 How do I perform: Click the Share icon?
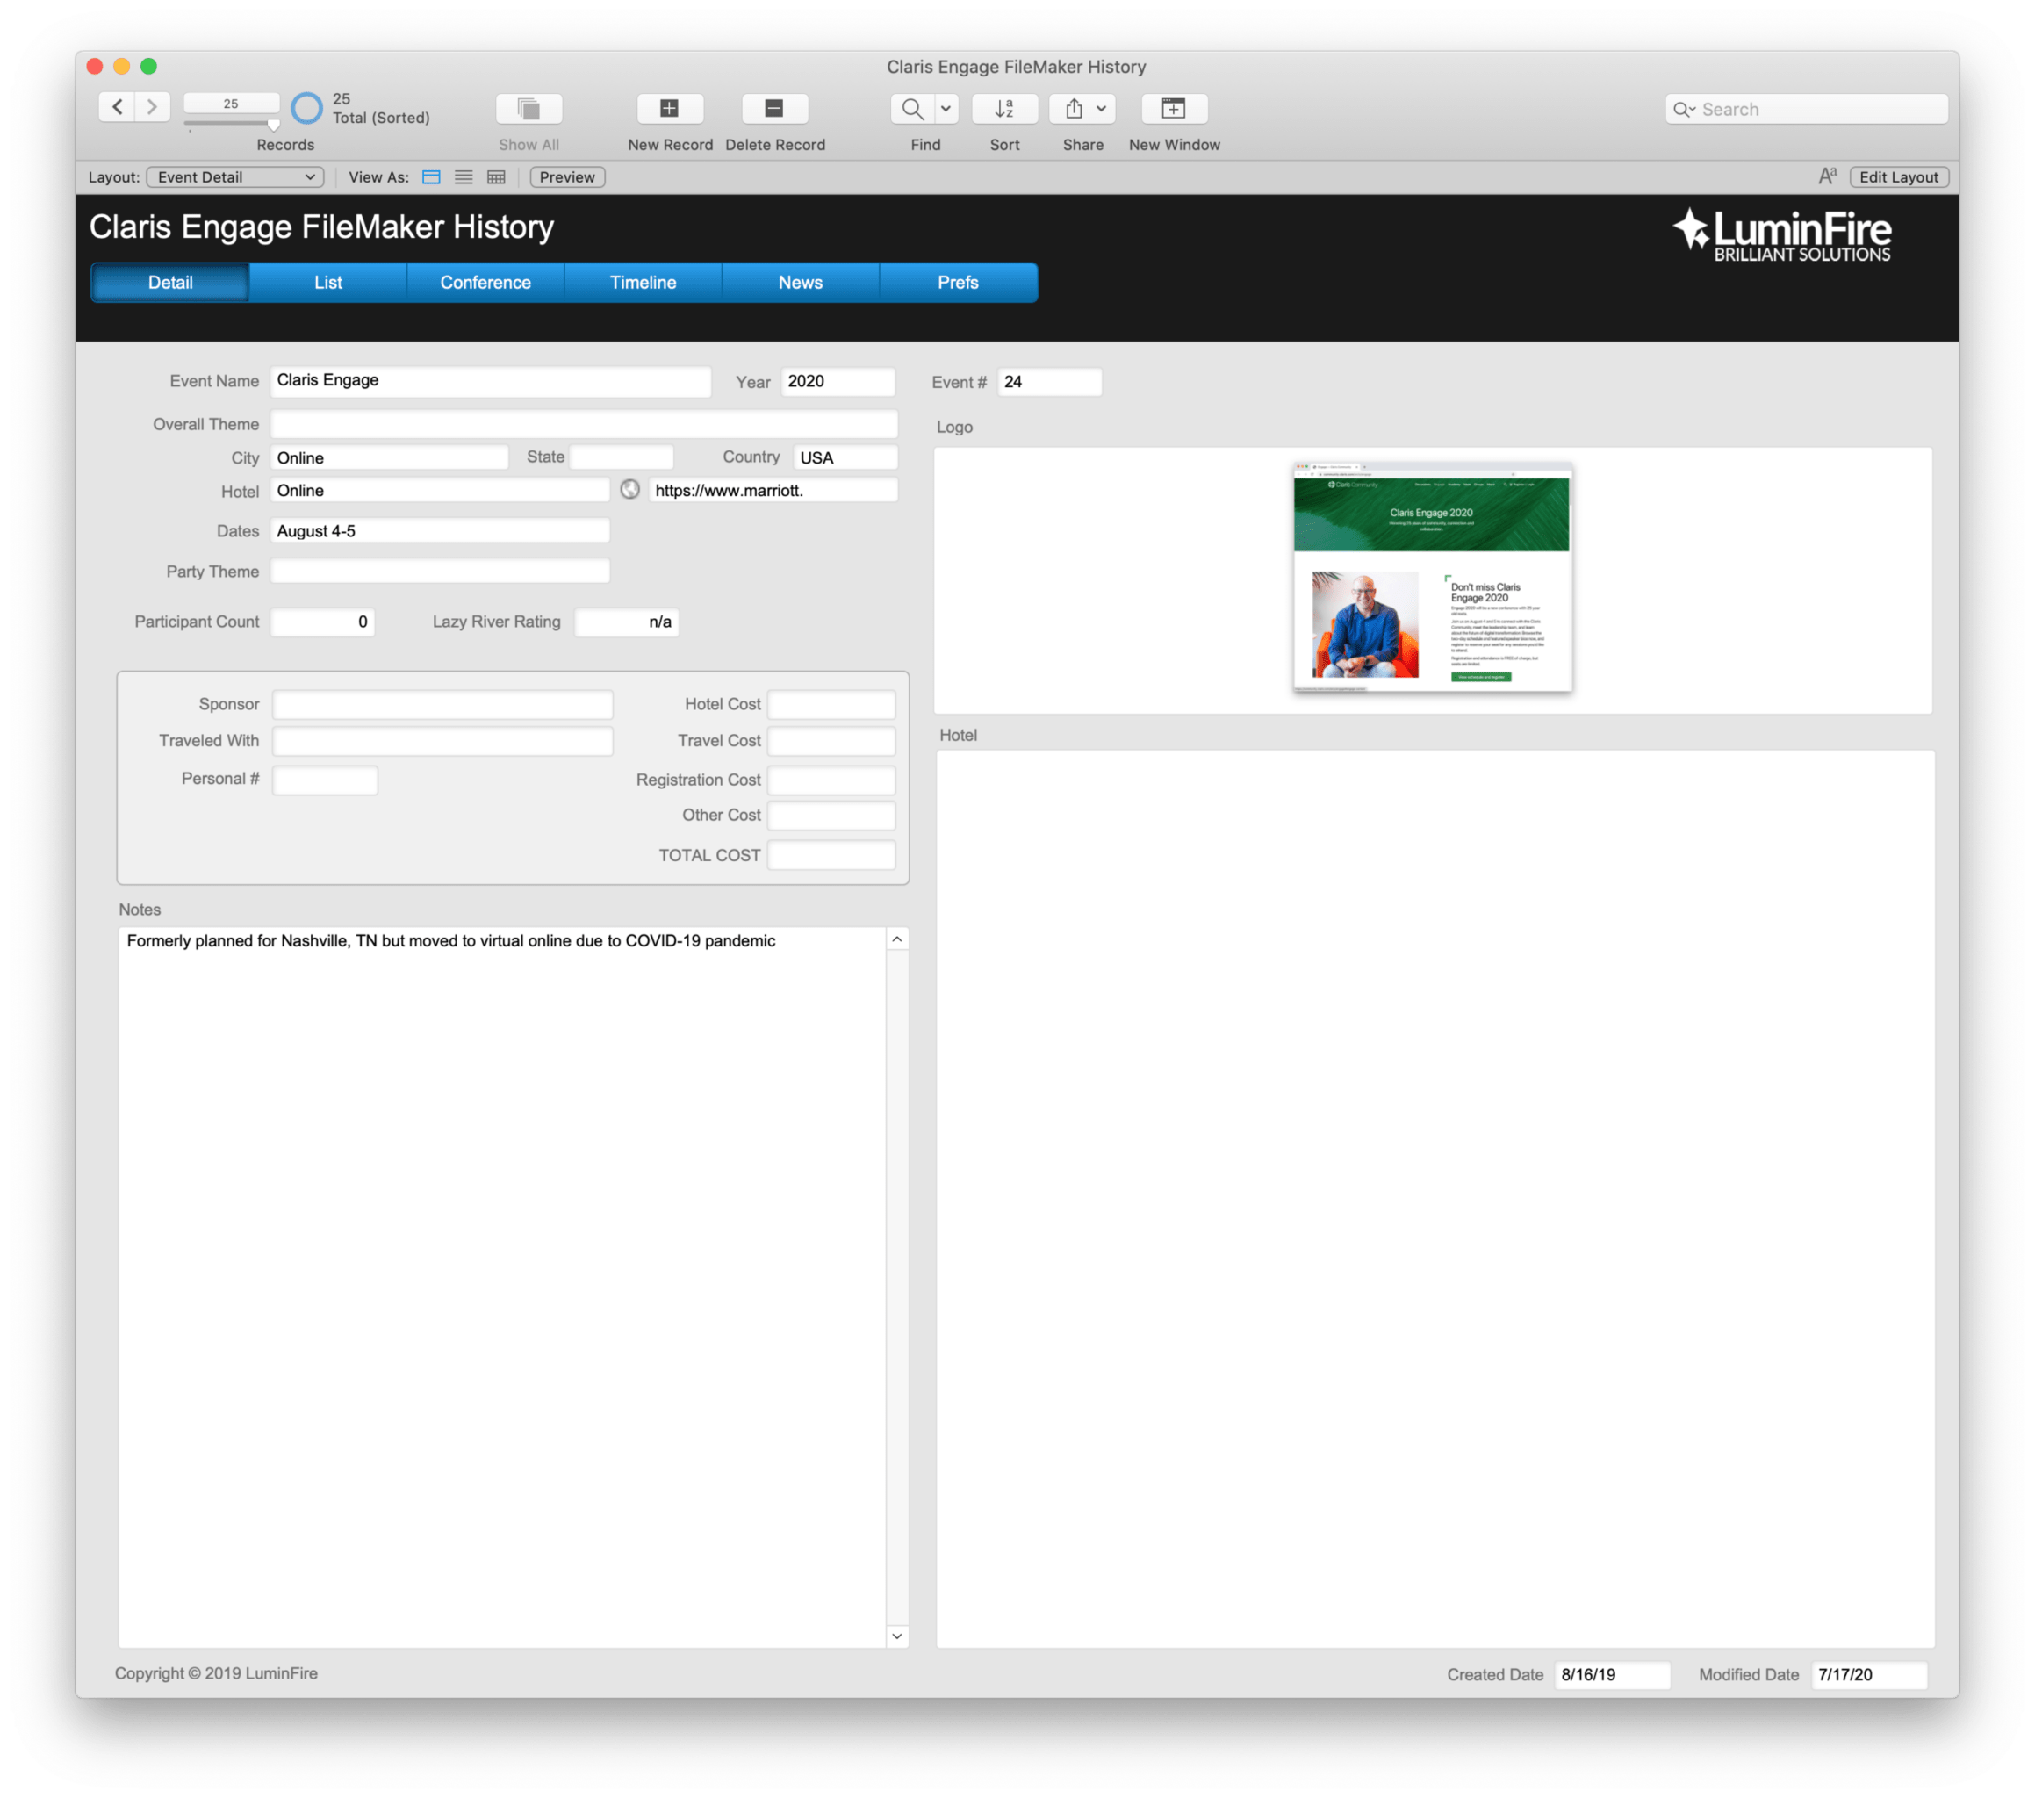coord(1074,107)
